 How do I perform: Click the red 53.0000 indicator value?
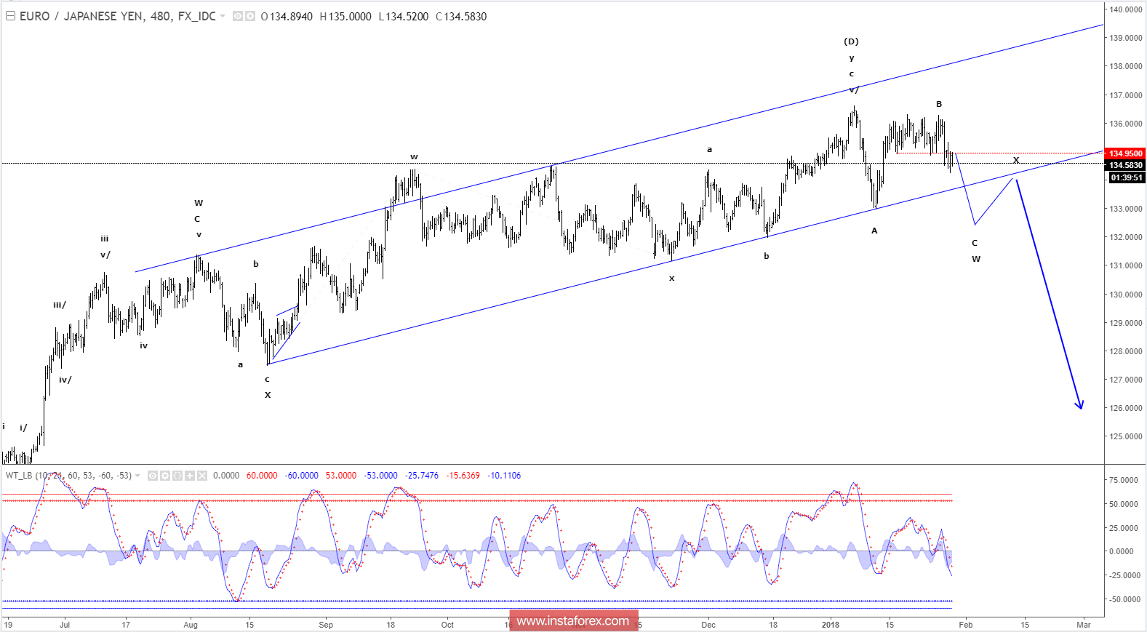(x=341, y=476)
